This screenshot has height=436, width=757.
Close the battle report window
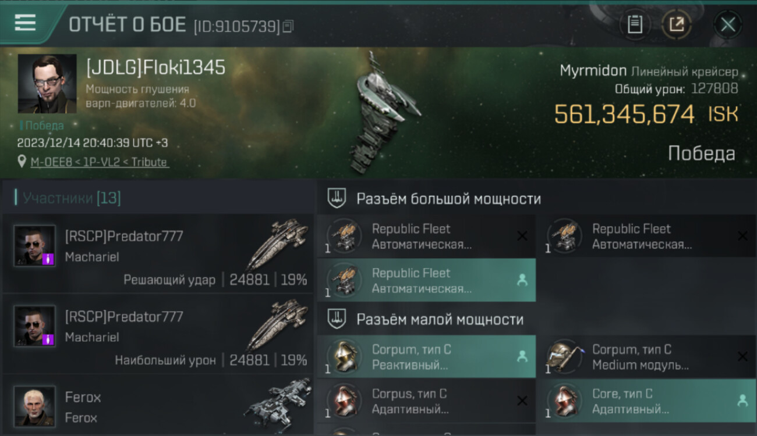click(x=728, y=24)
